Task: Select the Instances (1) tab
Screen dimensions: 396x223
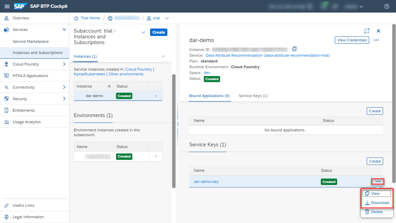Action: pyautogui.click(x=85, y=56)
